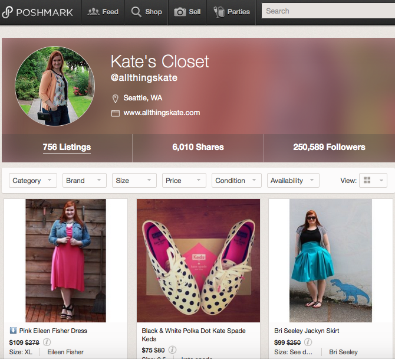Click the location pin icon
Viewport: 395px width, 359px height.
coord(115,99)
